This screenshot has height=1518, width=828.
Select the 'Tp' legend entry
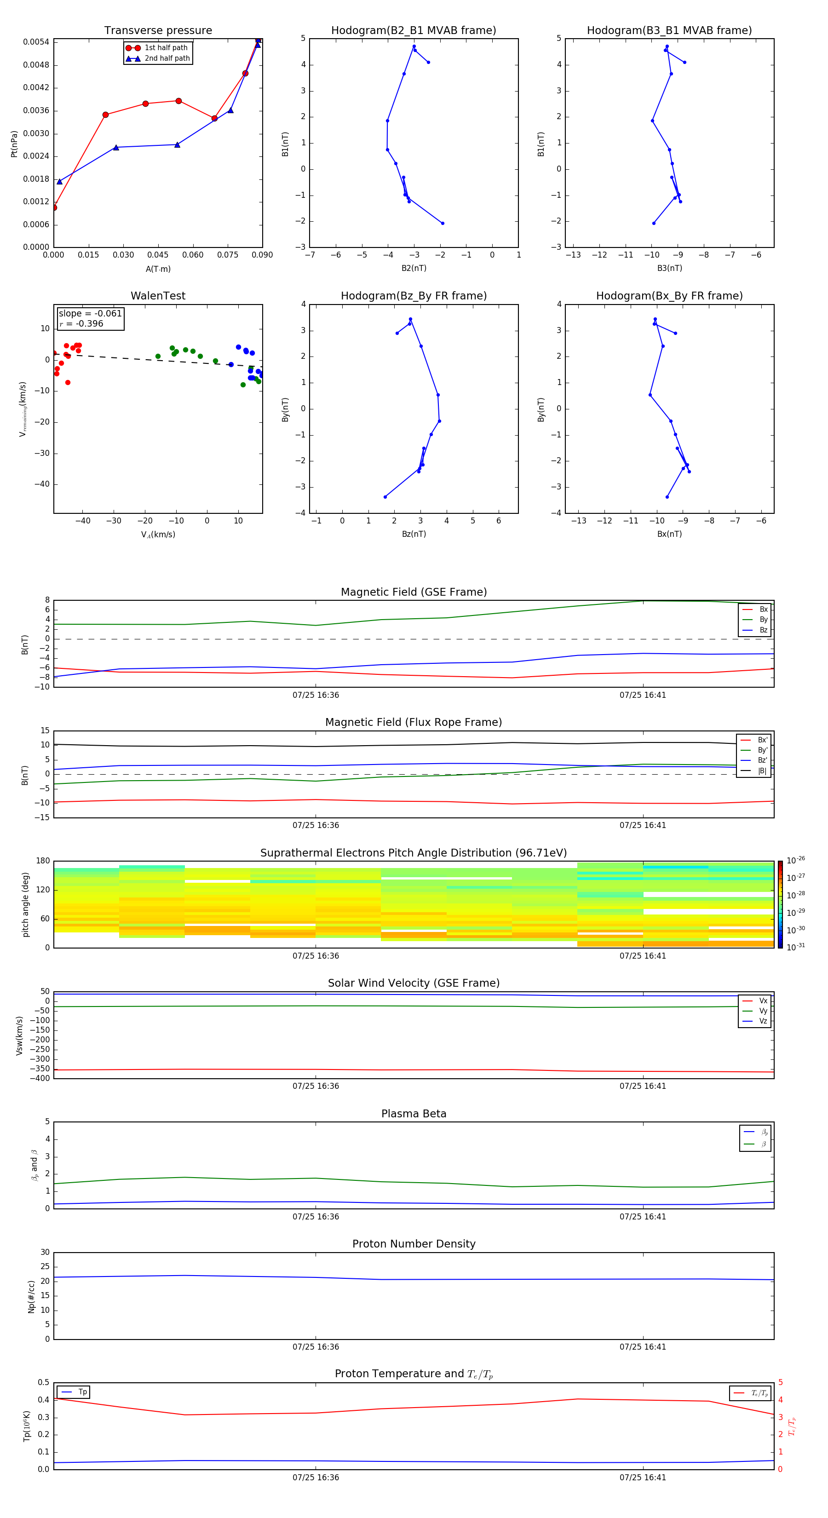point(74,1392)
